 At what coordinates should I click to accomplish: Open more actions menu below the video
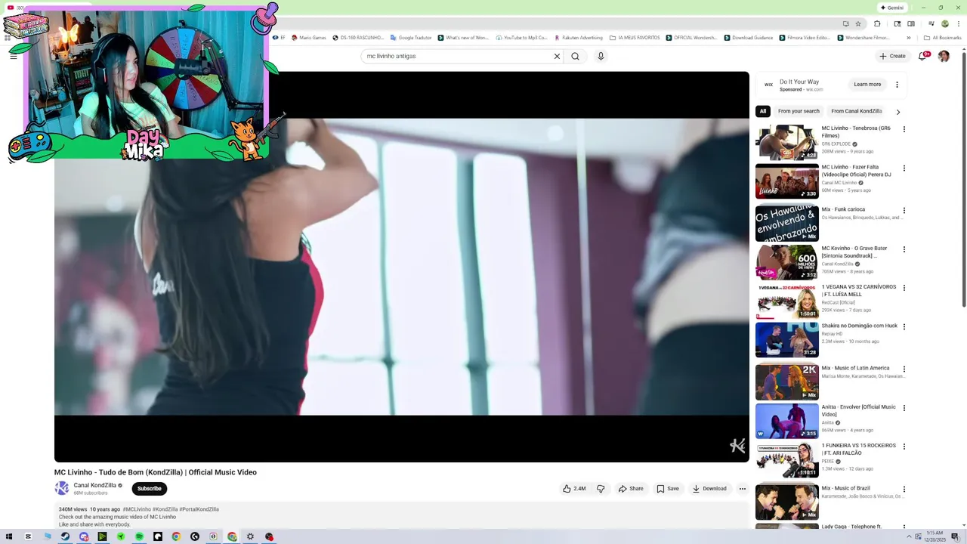tap(742, 489)
